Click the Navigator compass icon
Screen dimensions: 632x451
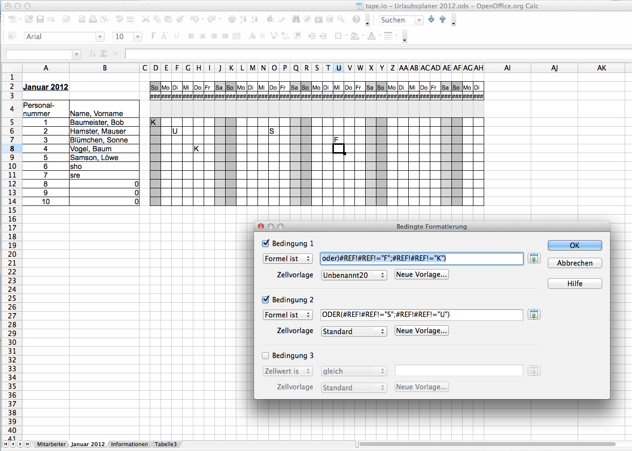(x=307, y=20)
